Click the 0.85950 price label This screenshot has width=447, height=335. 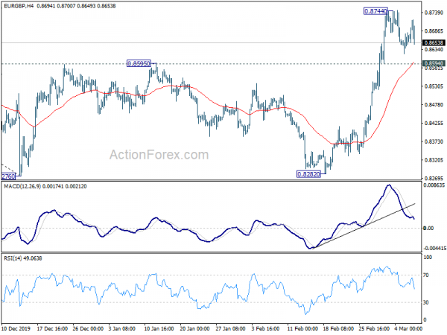(x=139, y=63)
